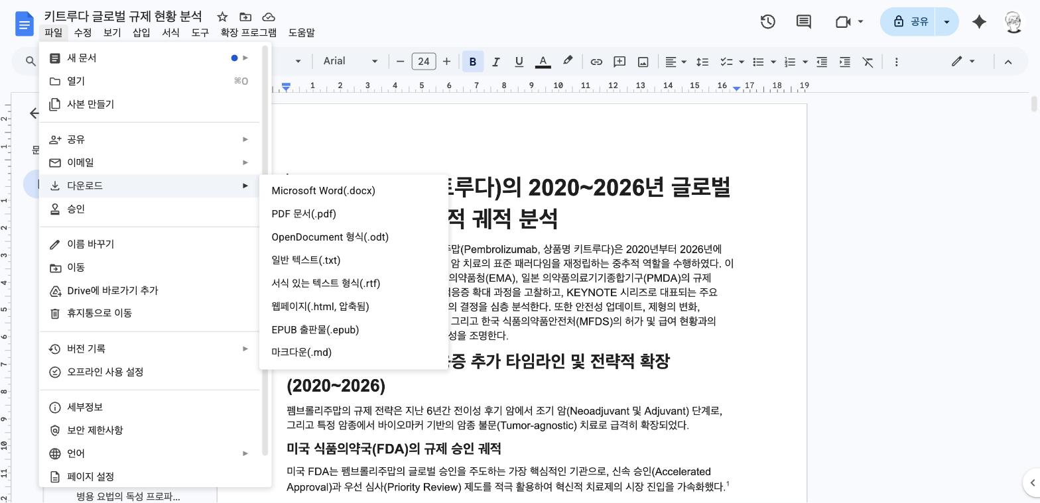
Task: Download as EPUB 출판물(.epub)
Action: point(354,329)
